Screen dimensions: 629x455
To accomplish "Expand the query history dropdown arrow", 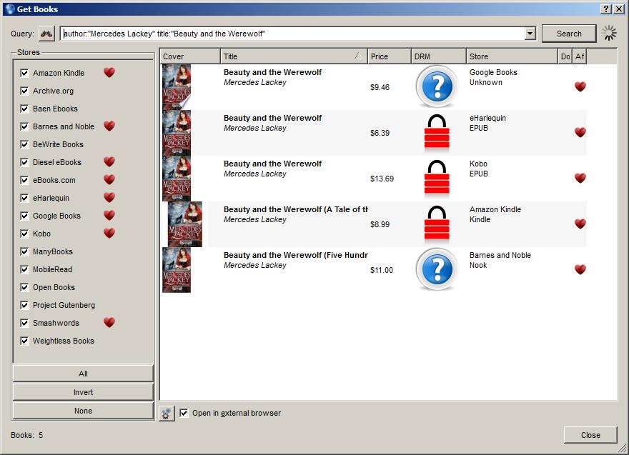I will tap(530, 34).
